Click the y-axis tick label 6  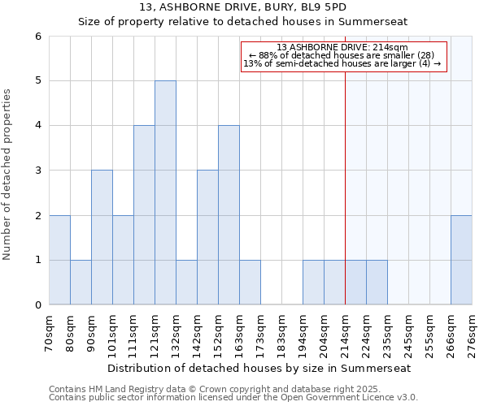(x=38, y=37)
